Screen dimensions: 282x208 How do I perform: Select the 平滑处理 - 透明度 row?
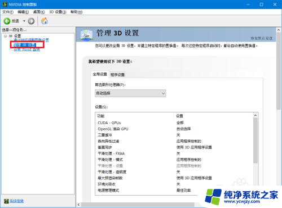pos(174,172)
